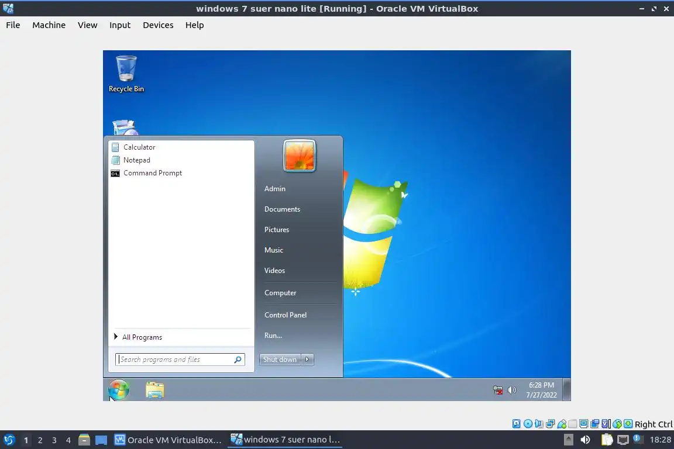This screenshot has width=674, height=449.
Task: Click the network adapters indicator icon
Action: click(550, 424)
